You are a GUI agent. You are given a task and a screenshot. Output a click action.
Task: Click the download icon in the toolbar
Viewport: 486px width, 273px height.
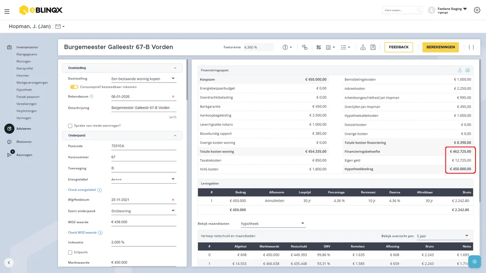tap(363, 47)
